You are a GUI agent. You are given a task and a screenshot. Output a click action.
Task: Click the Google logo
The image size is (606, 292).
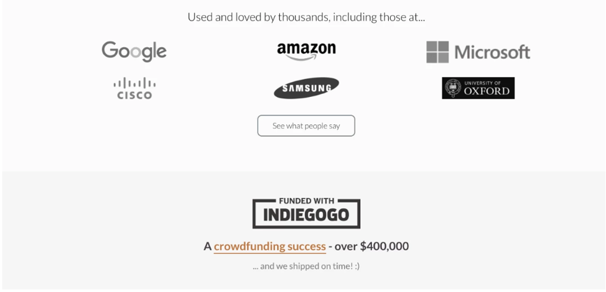click(134, 52)
